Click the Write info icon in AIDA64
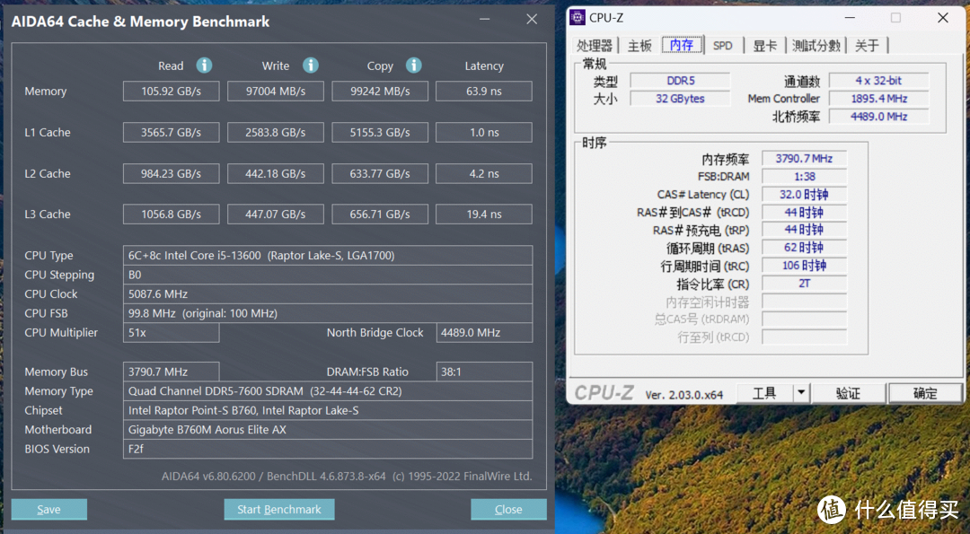Screen dimensions: 970x534 [311, 65]
